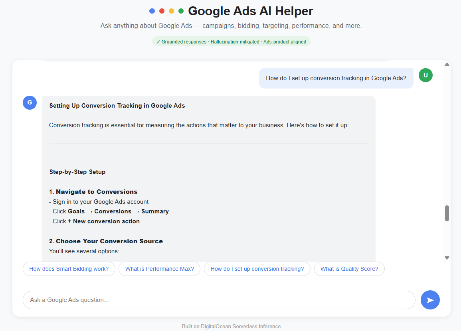Viewport: 461px width, 331px height.
Task: Click "2. Choose Your Conversion Source" heading
Action: (x=106, y=241)
